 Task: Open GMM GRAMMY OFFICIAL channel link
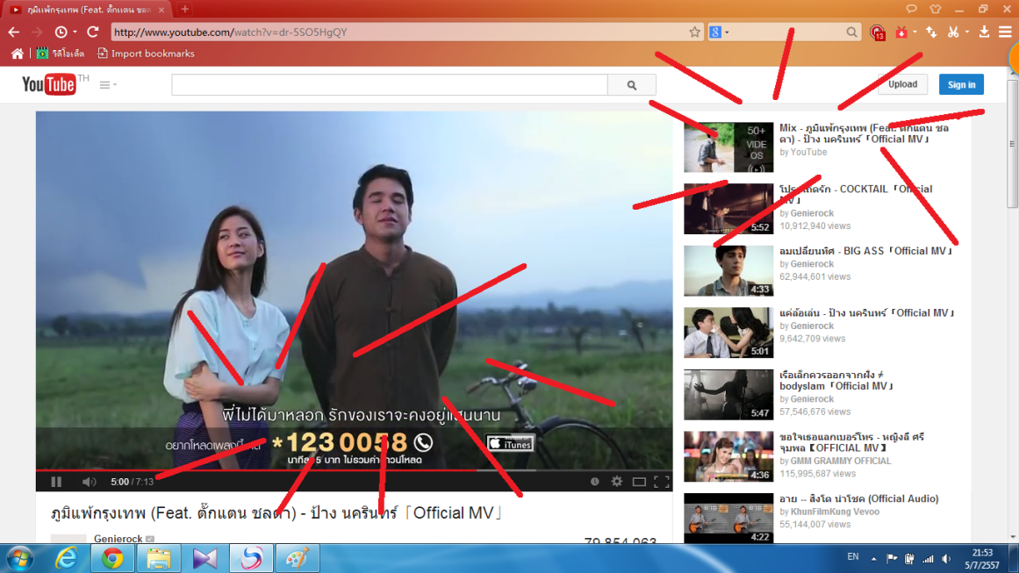coord(840,461)
